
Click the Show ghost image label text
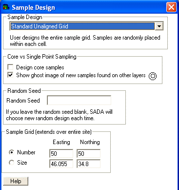tap(81, 75)
